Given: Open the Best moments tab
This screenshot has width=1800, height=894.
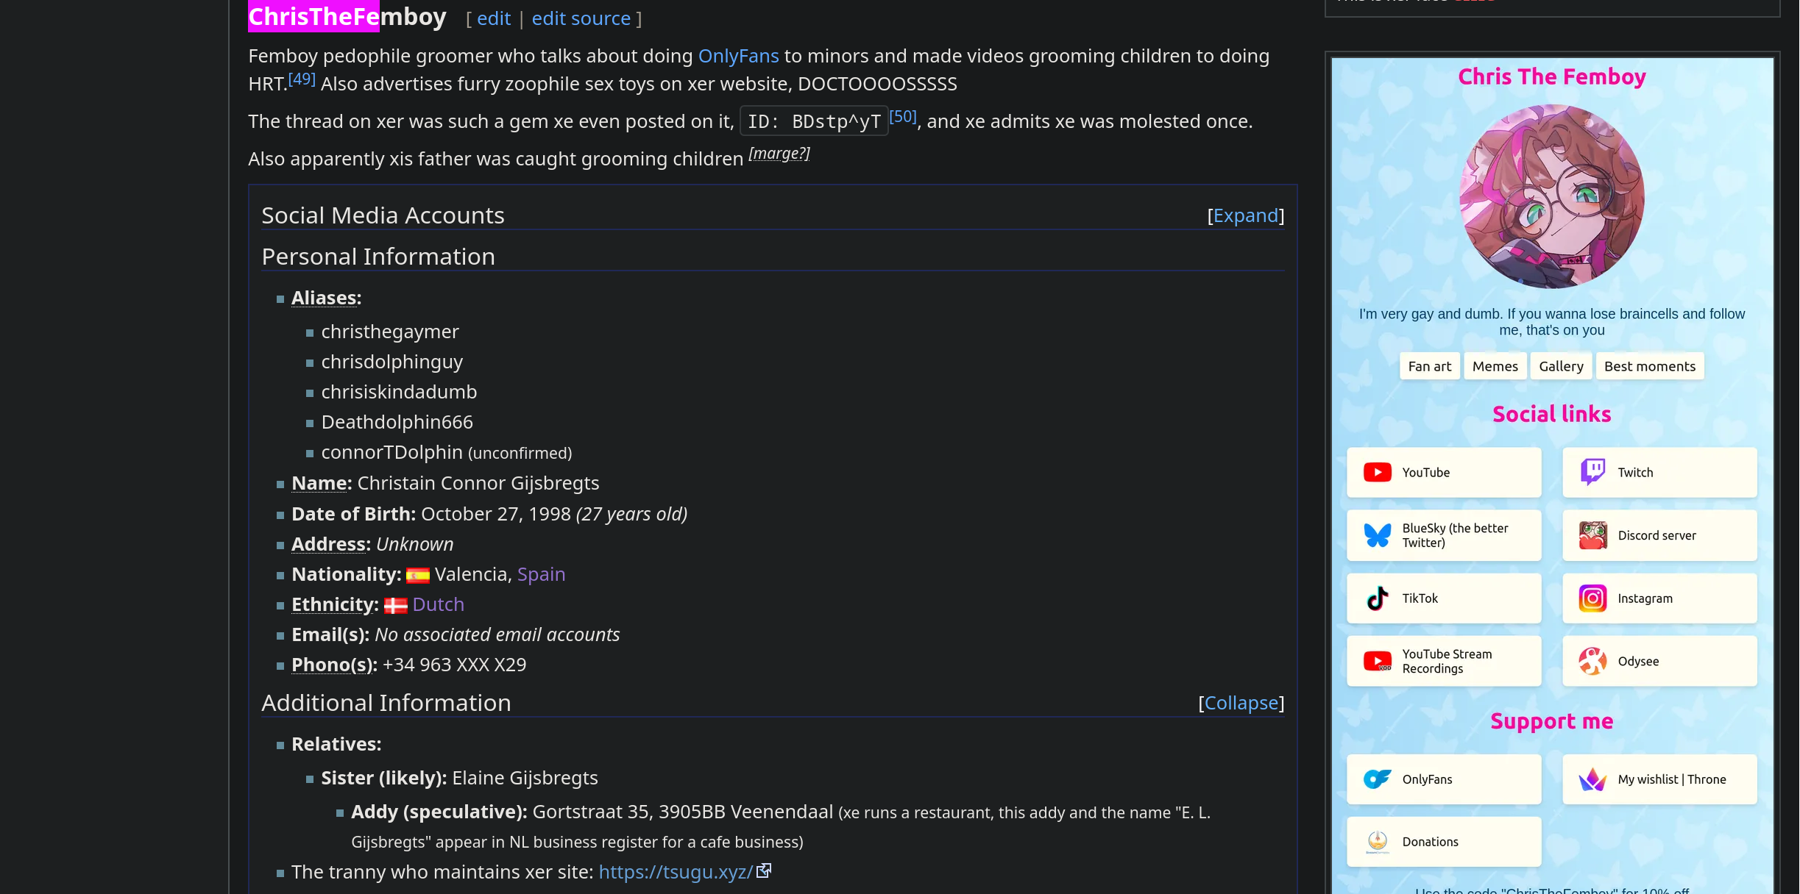Looking at the screenshot, I should coord(1649,366).
